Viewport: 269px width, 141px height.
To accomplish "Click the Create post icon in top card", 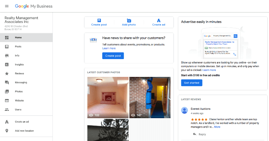I will (99, 20).
